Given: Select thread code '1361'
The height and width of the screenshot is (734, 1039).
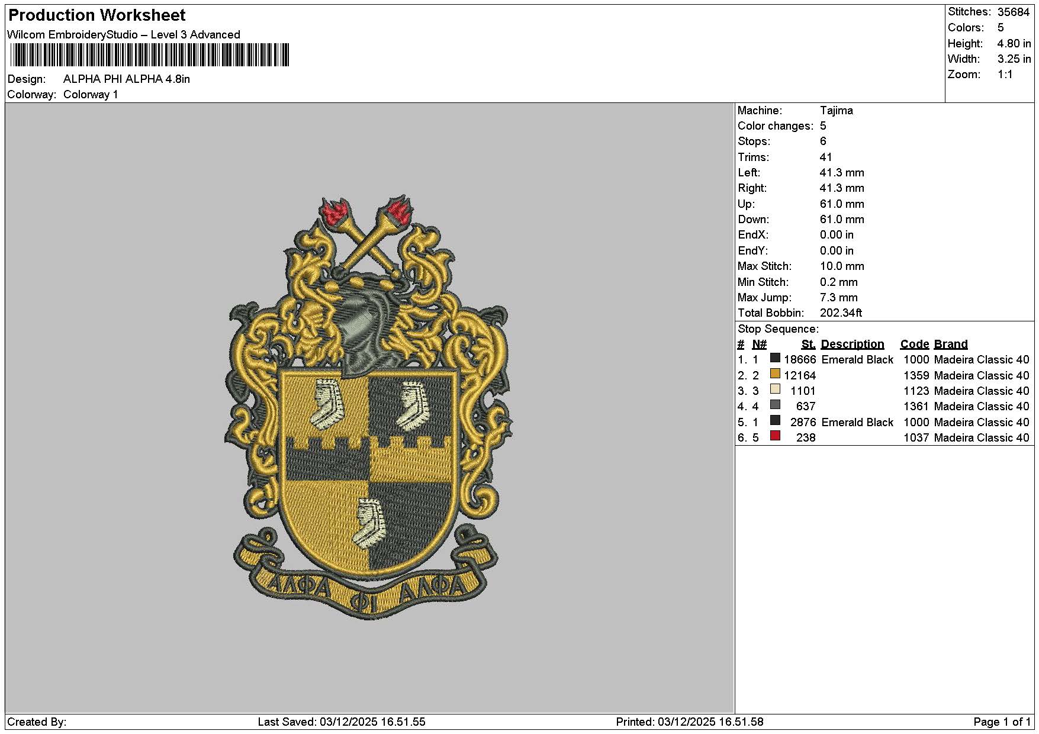Looking at the screenshot, I should point(916,407).
